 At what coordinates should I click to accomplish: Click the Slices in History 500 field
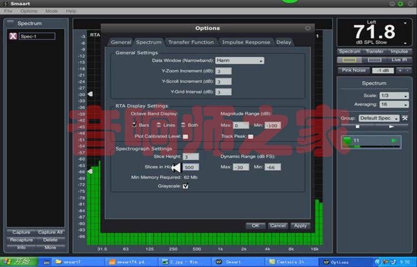[191, 167]
